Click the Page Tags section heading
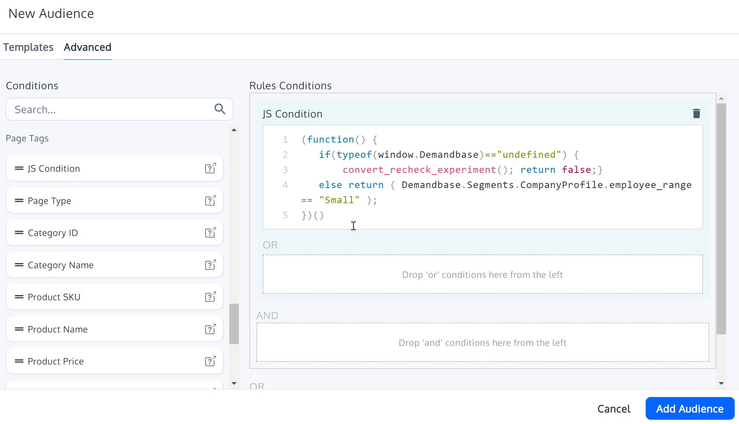This screenshot has width=739, height=424. [x=27, y=138]
